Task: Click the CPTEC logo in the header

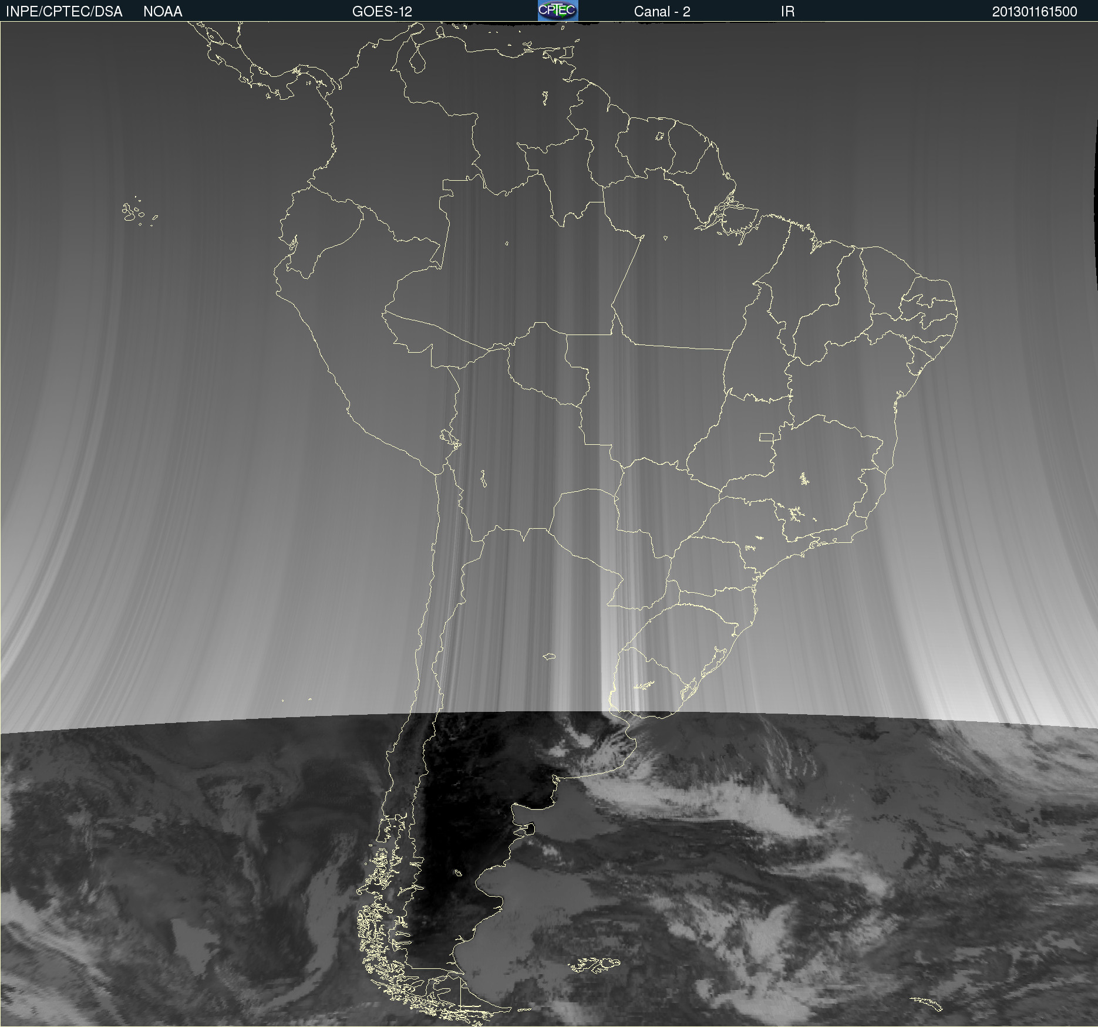Action: pos(558,11)
